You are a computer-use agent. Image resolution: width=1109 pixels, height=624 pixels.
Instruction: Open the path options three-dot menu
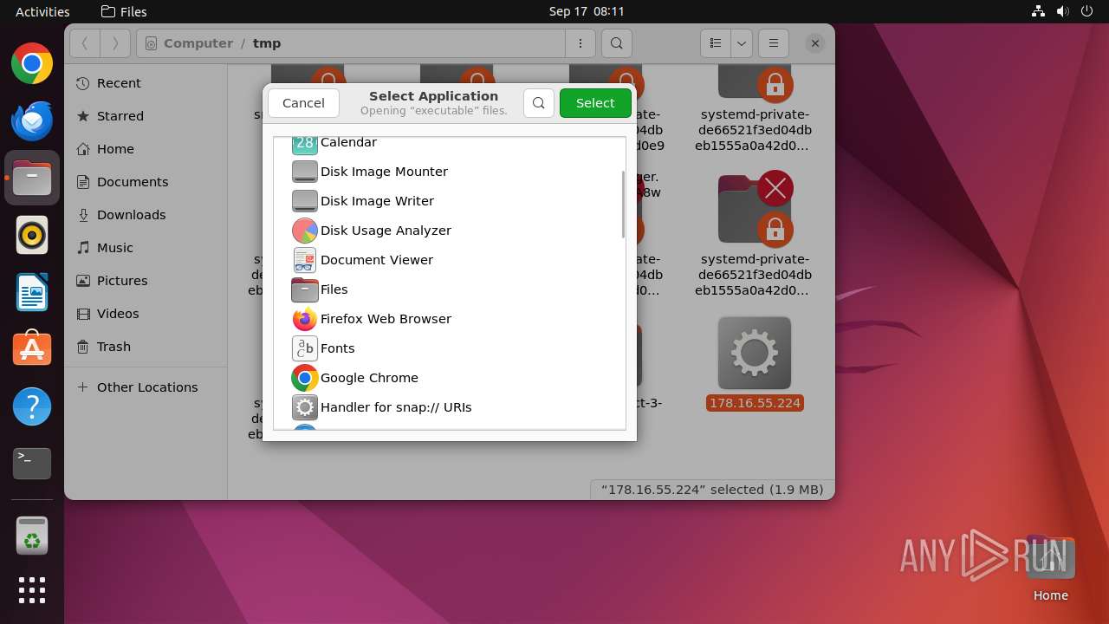point(580,43)
